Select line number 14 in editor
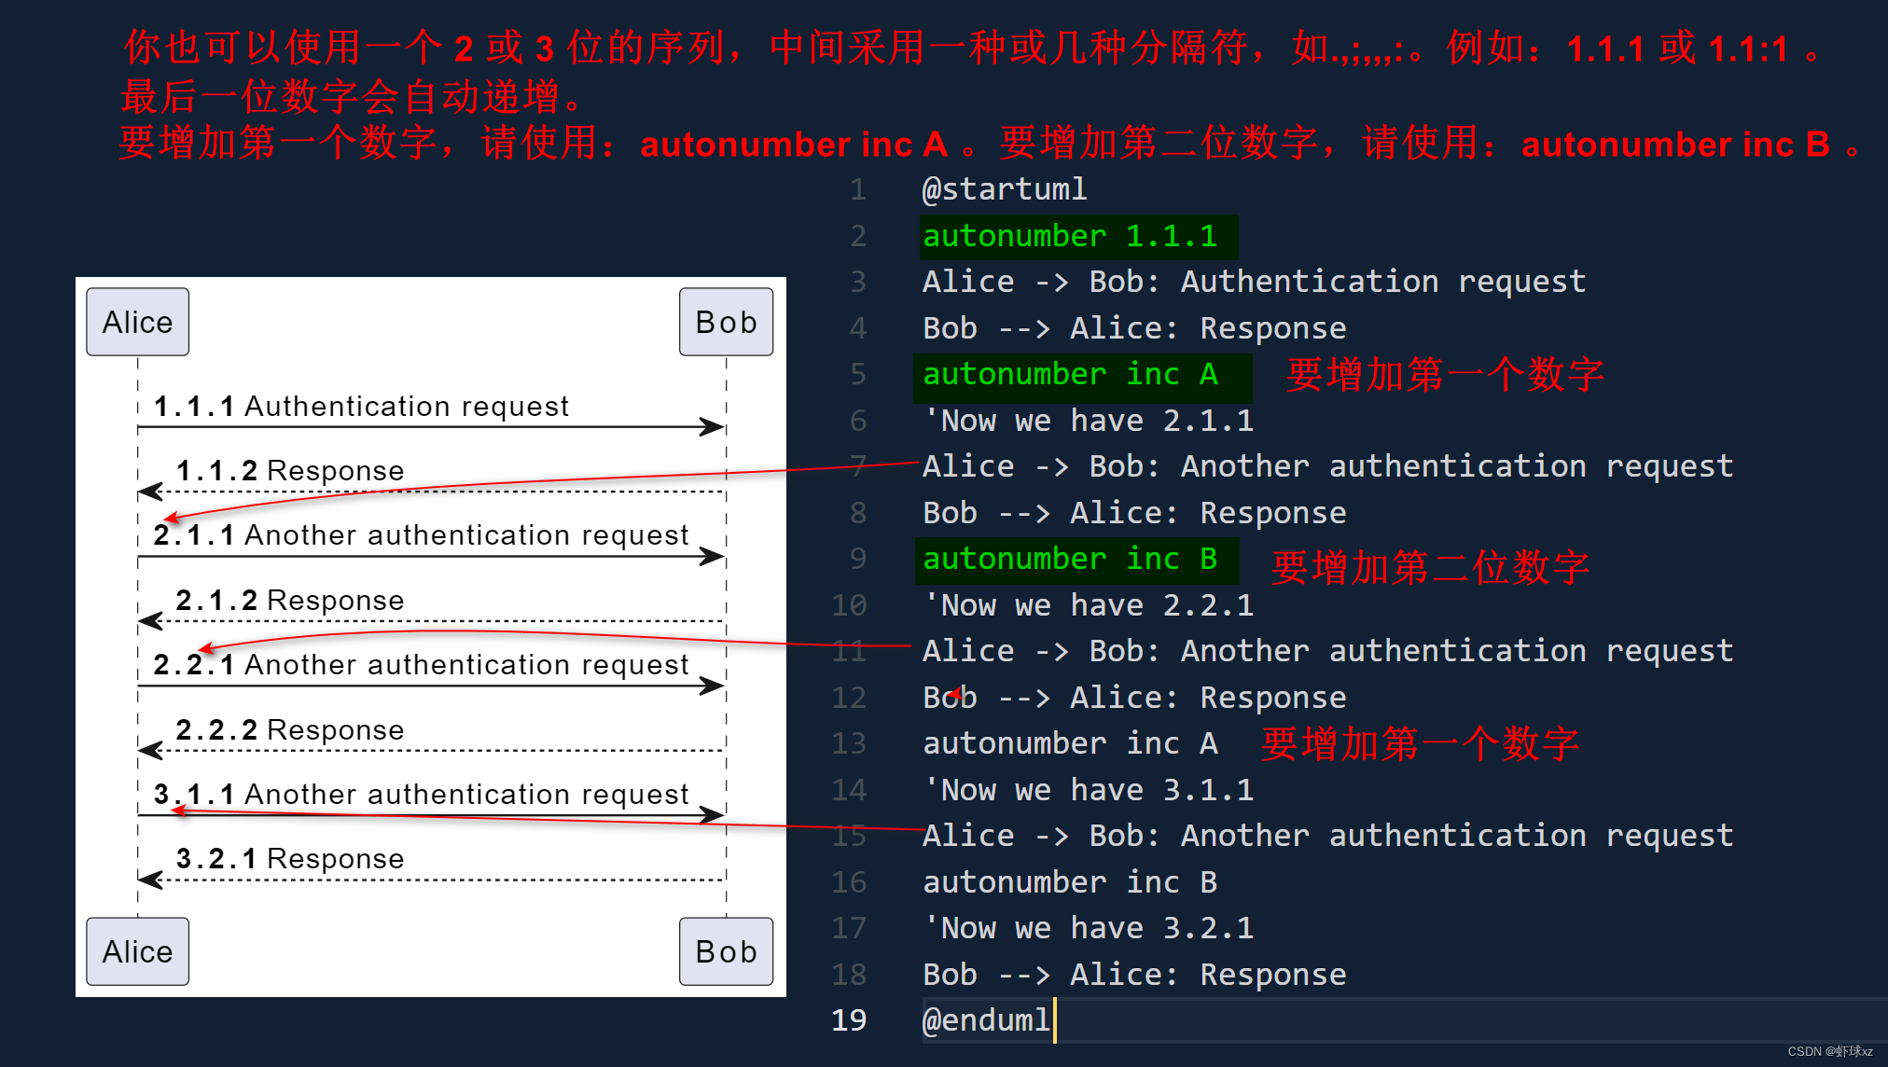1888x1067 pixels. coord(847,791)
